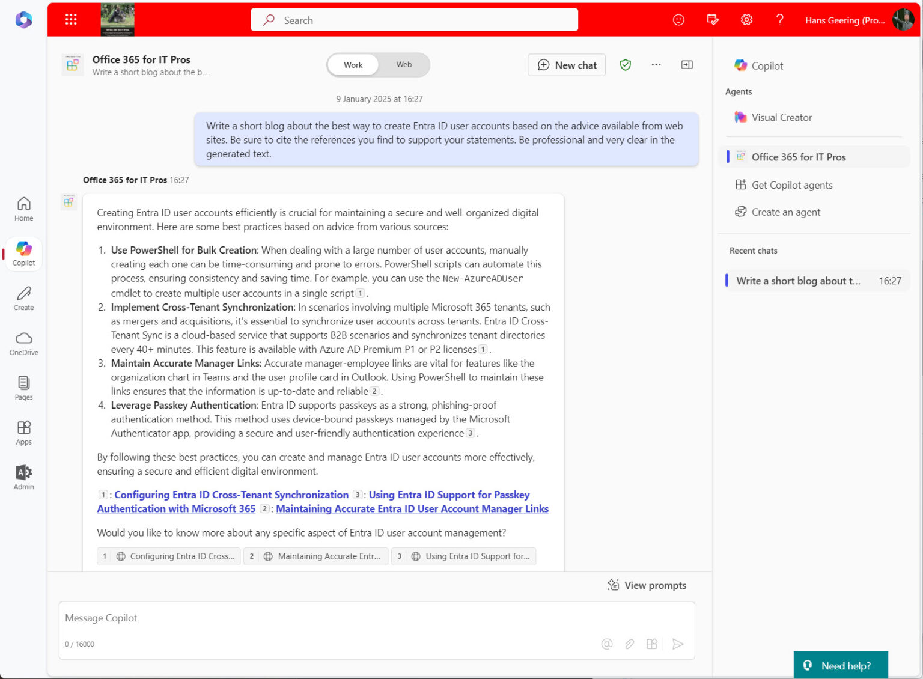The width and height of the screenshot is (923, 679).
Task: Start a New chat
Action: tap(567, 65)
